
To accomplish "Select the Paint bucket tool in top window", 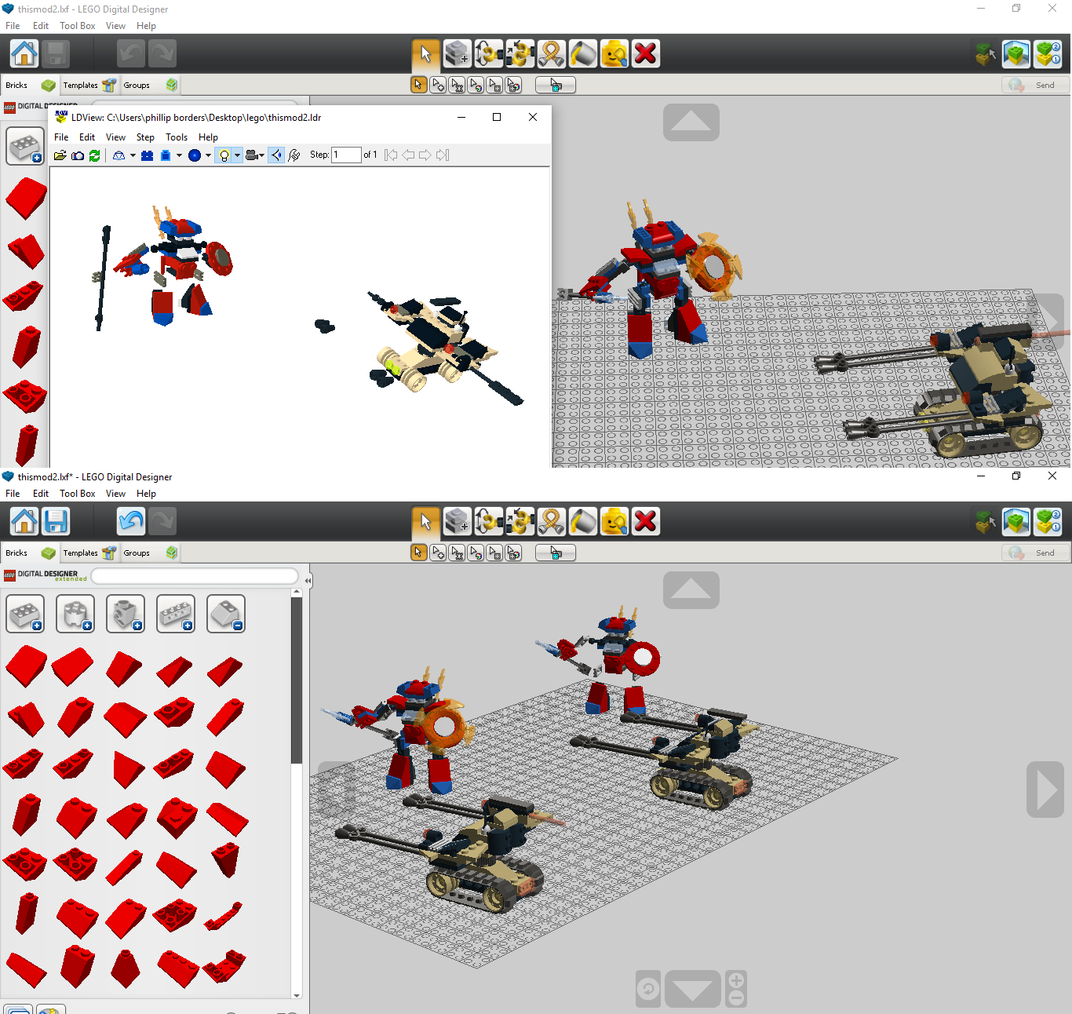I will 583,53.
